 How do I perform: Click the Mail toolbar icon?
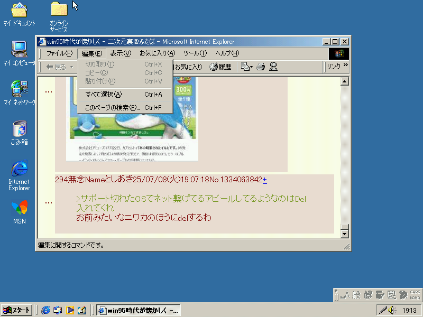pos(245,67)
